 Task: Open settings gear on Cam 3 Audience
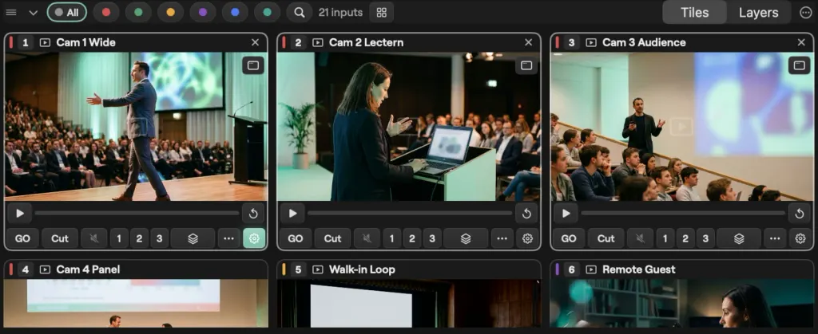click(x=800, y=238)
